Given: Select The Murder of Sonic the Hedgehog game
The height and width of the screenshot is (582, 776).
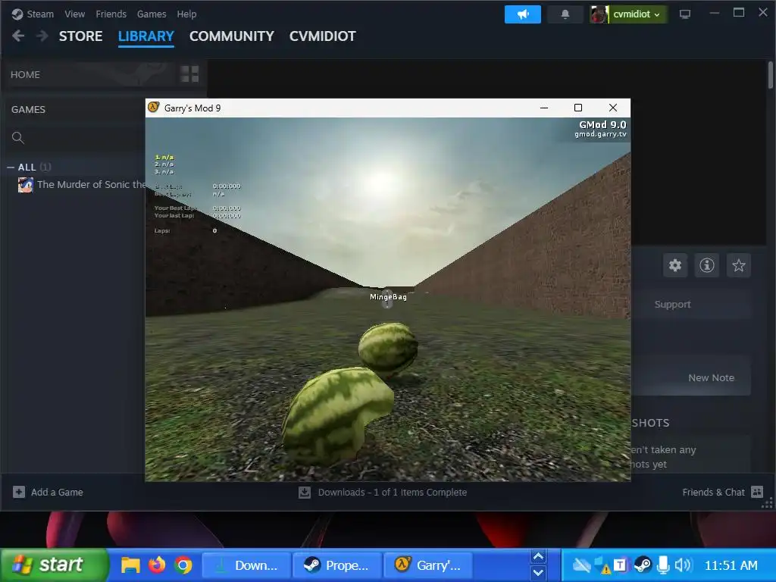Looking at the screenshot, I should coord(91,185).
